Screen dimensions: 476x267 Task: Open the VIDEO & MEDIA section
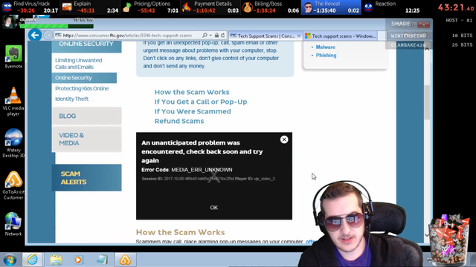[86, 139]
